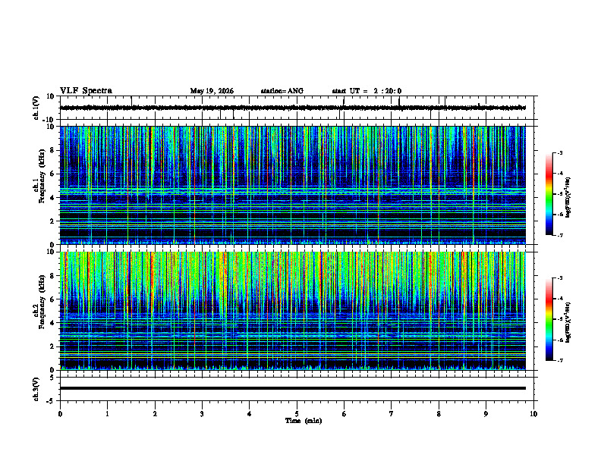This screenshot has width=601, height=464.
Task: Click the thick black ch.3 trace line
Action: 293,388
